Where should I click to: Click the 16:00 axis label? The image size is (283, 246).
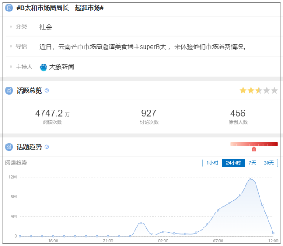point(53,241)
